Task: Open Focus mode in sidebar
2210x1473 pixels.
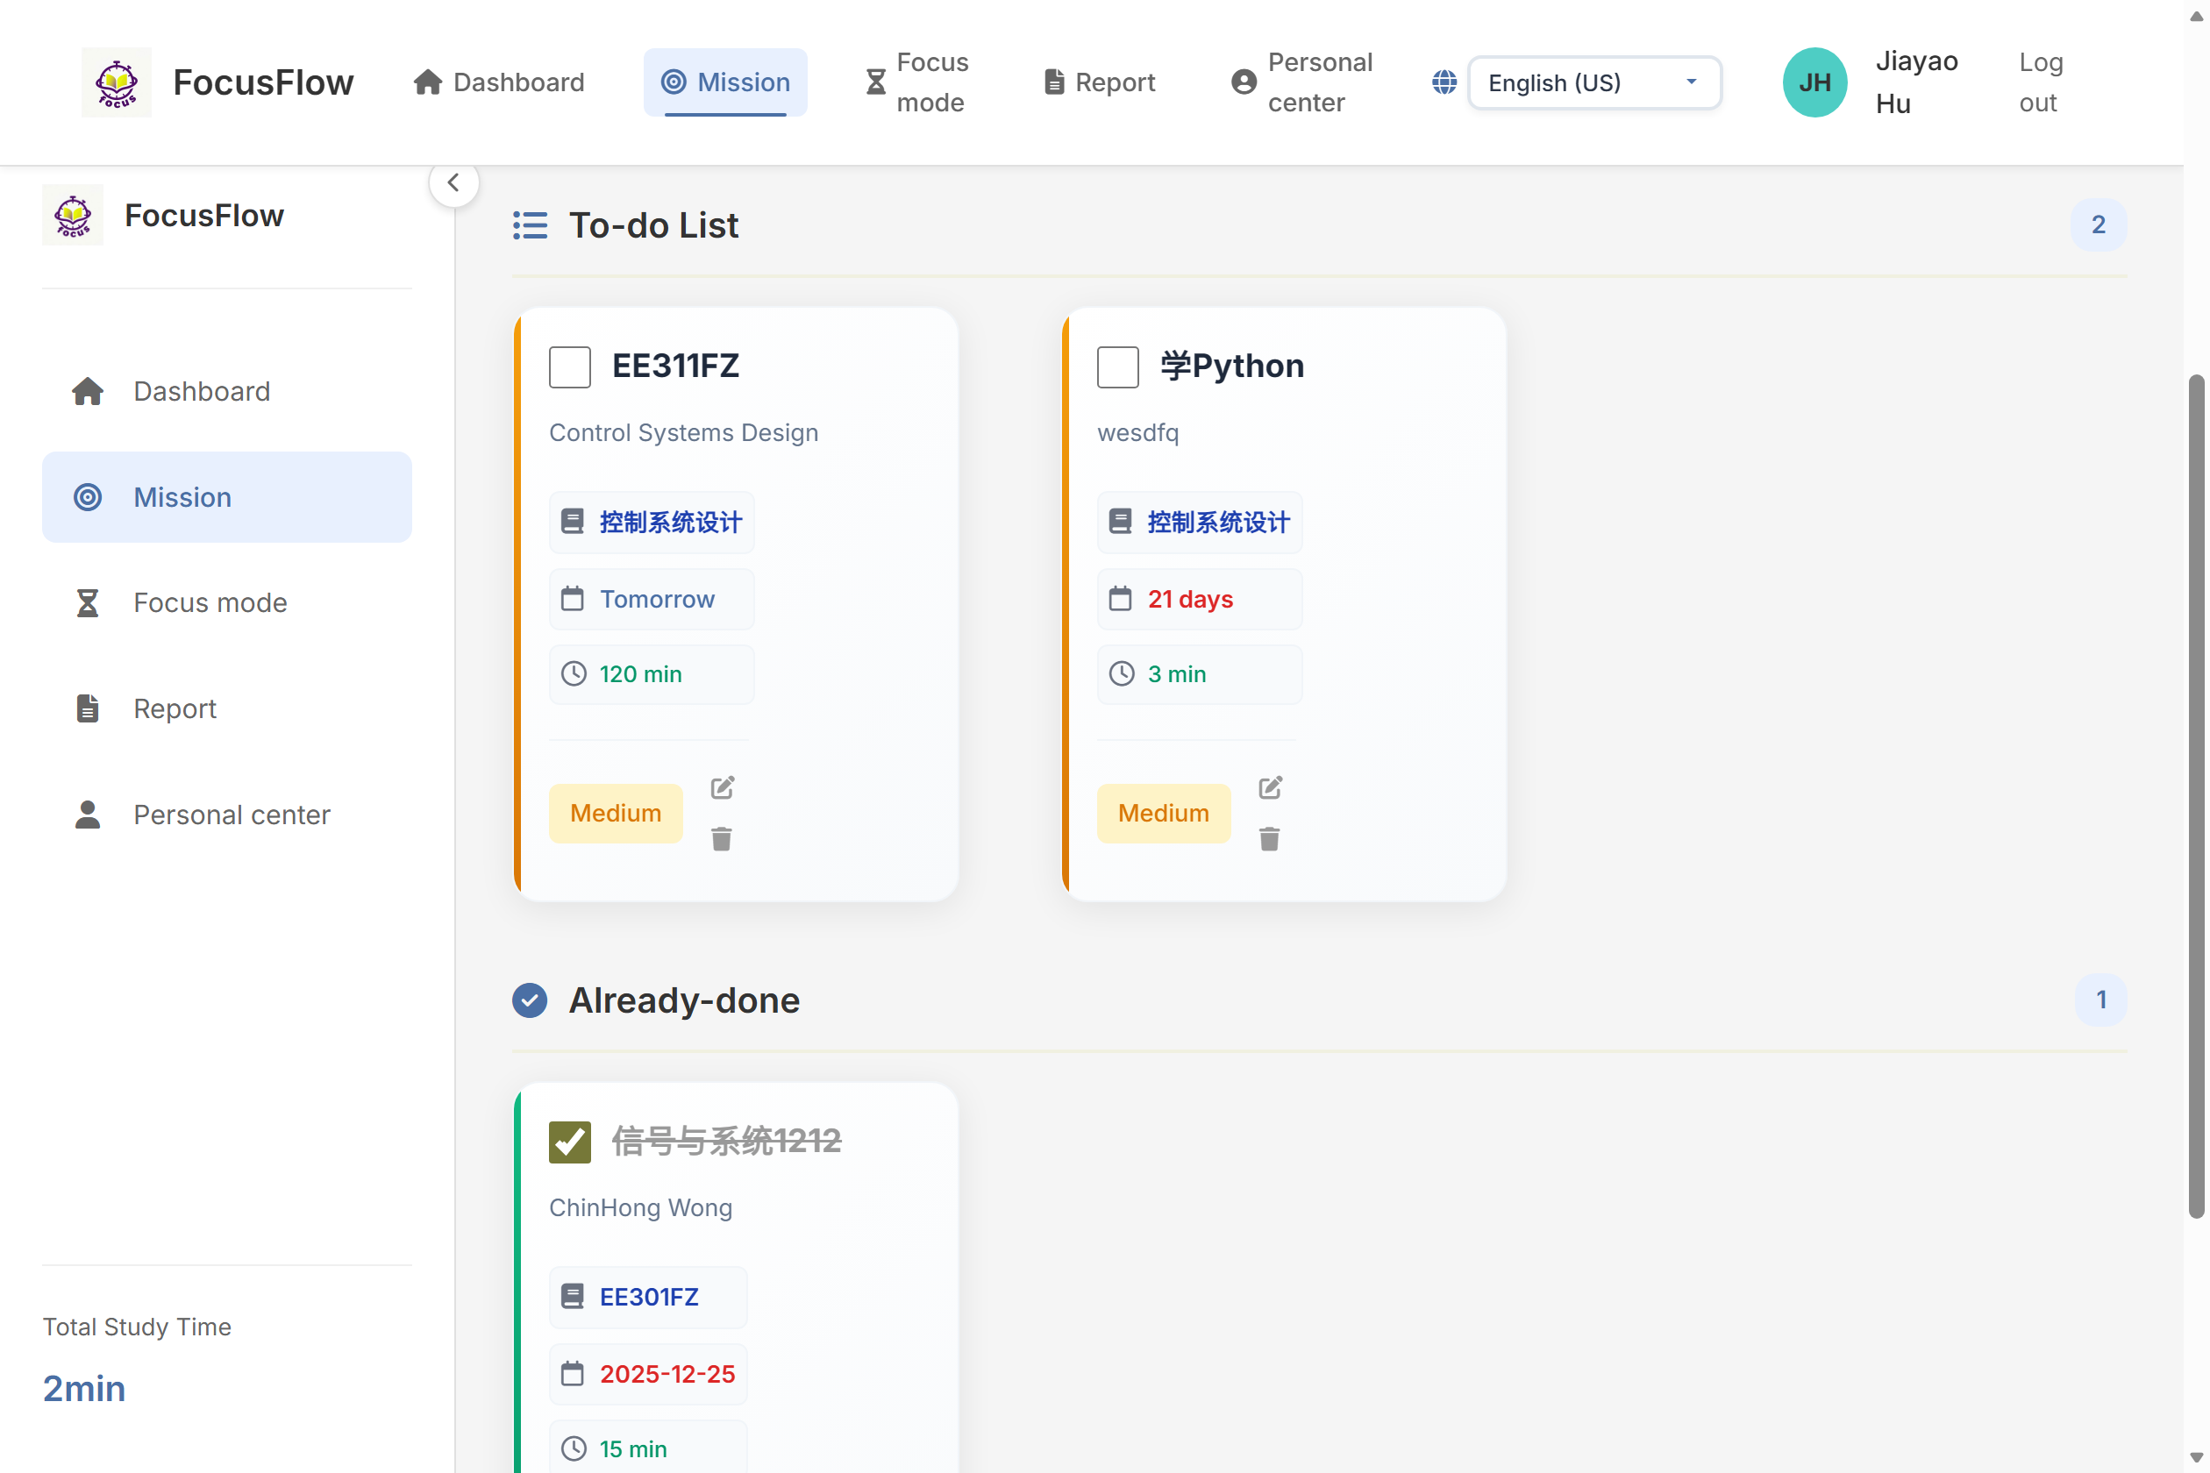Action: [210, 602]
